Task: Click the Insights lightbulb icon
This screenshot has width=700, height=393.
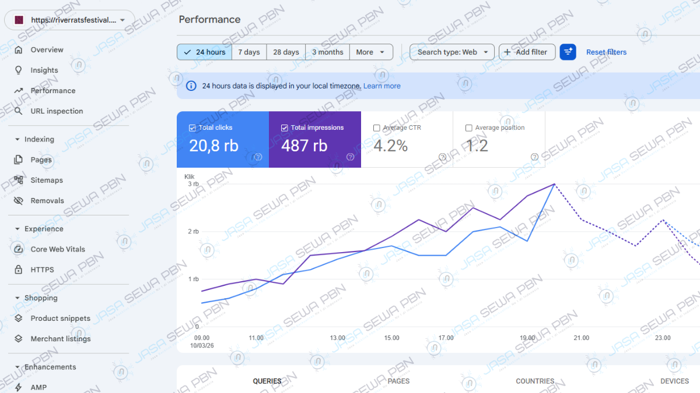Action: 19,70
